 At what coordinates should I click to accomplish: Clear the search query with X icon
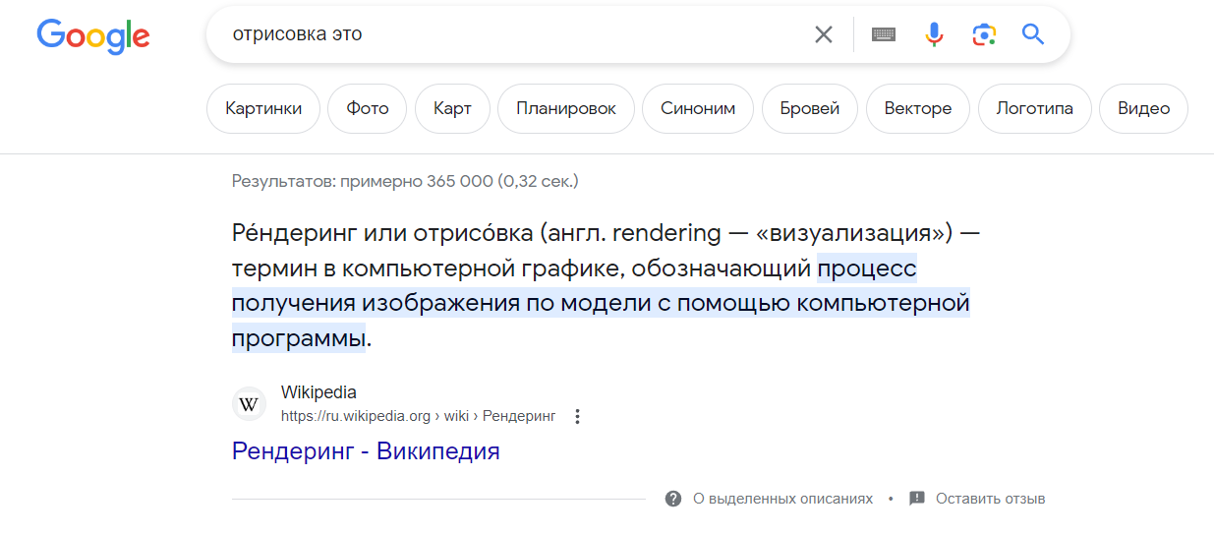824,35
